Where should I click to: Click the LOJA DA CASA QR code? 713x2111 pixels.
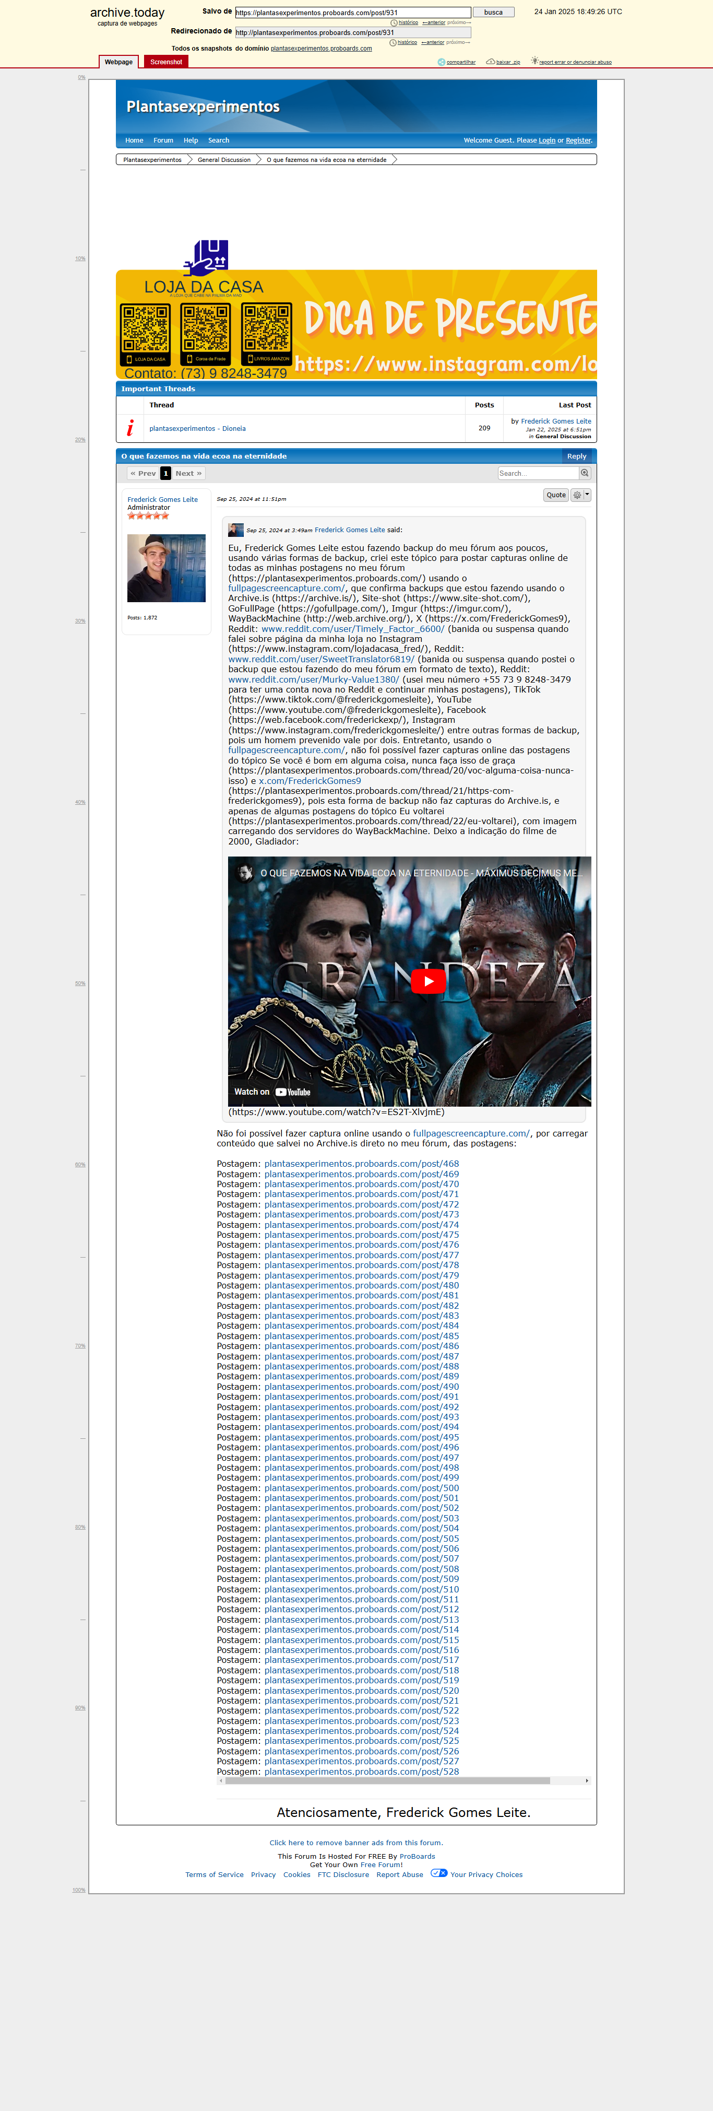click(145, 334)
